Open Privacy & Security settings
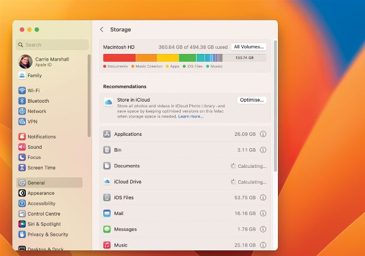The image size is (365, 256). 48,234
